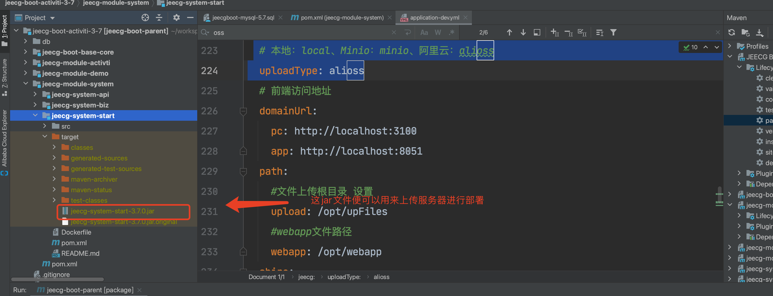This screenshot has height=296, width=773.
Task: Open Project view dropdown arrow
Action: [52, 18]
